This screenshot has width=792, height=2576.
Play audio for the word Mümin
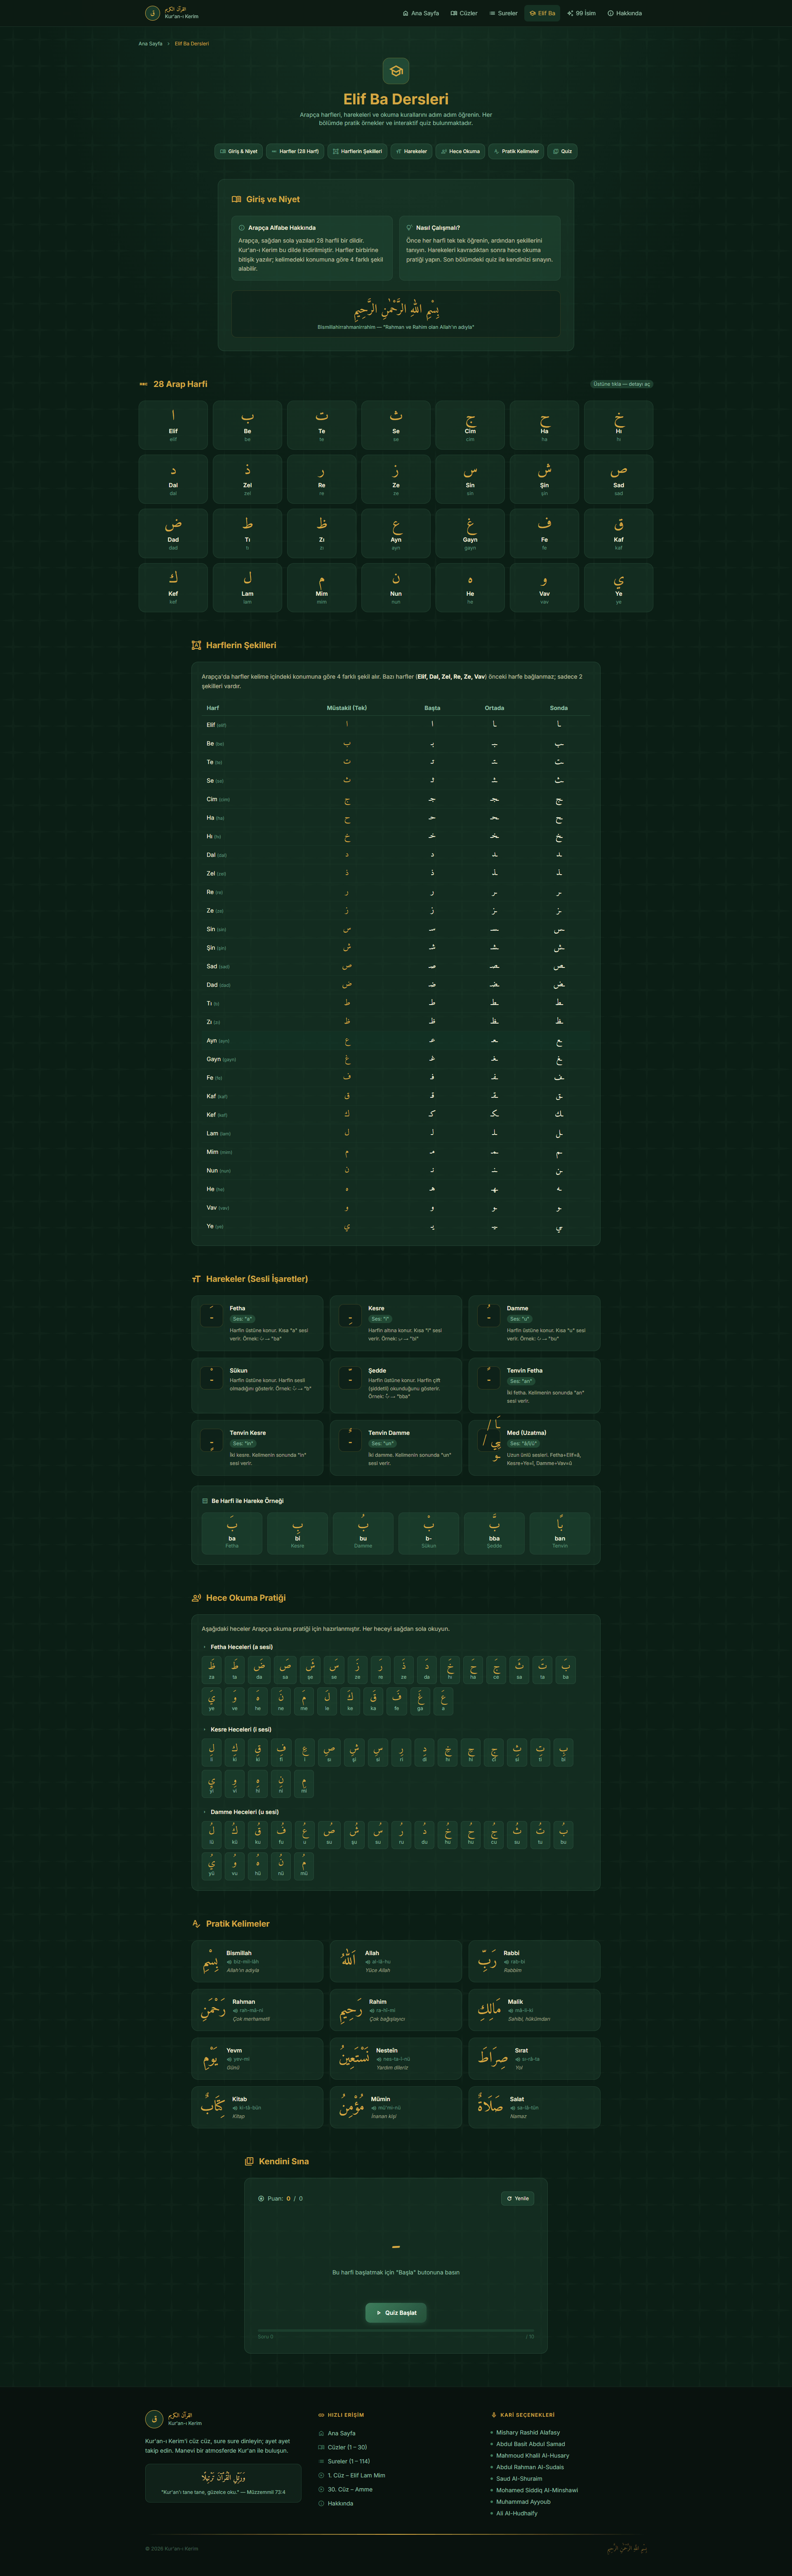[x=374, y=2108]
